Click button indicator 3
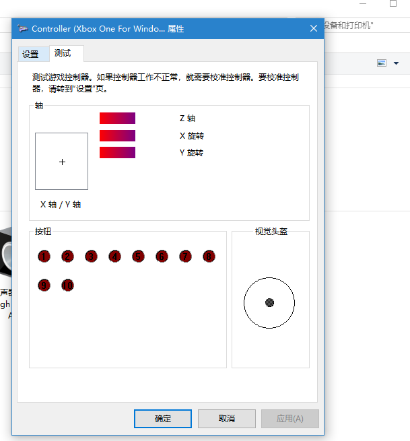Image resolution: width=410 pixels, height=441 pixels. [x=91, y=257]
